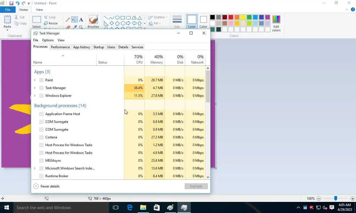The image size is (356, 213).
Task: Switch to Paint's View tab
Action: (x=39, y=10)
